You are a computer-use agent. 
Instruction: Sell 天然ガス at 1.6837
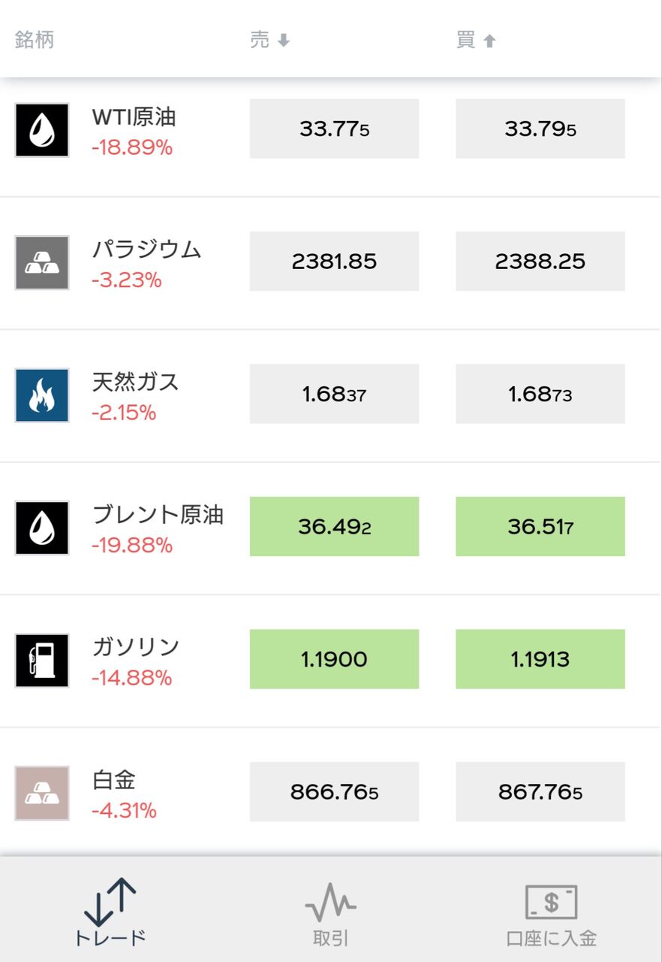pos(334,394)
